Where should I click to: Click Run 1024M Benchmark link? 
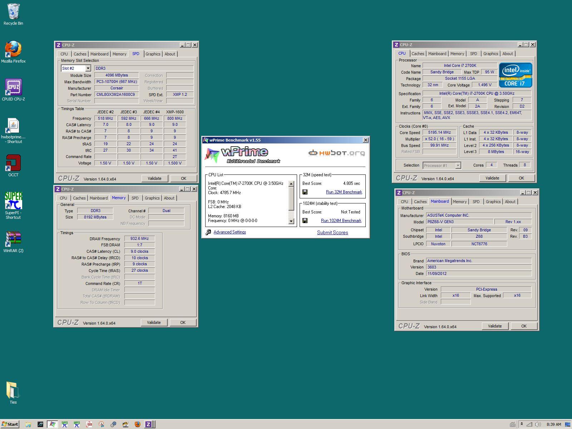click(341, 221)
